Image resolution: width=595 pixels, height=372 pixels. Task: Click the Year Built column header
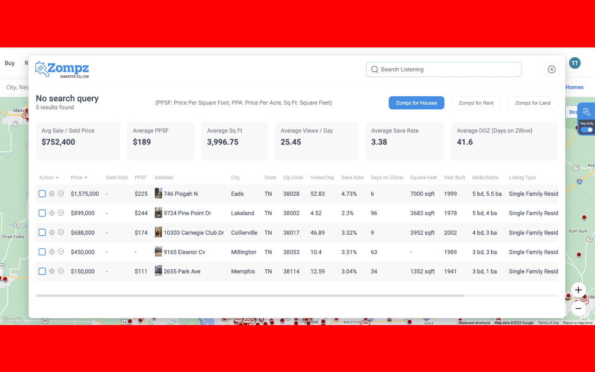[455, 178]
